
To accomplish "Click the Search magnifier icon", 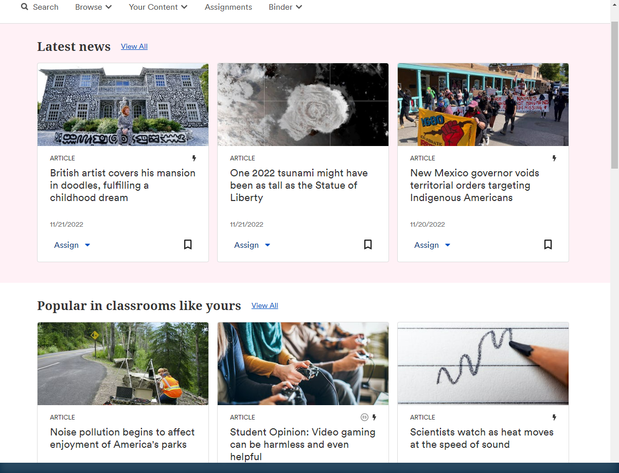I will coord(24,7).
